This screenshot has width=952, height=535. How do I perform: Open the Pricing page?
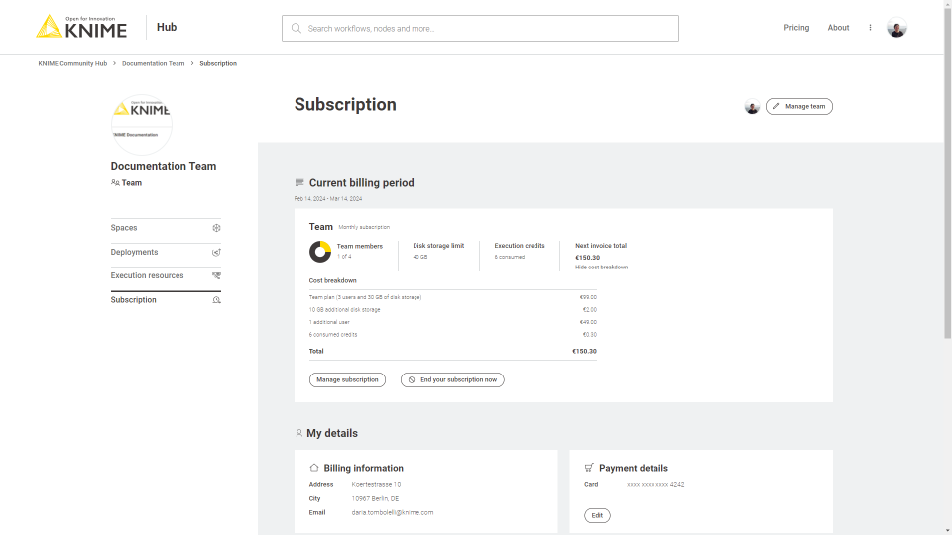click(x=796, y=28)
